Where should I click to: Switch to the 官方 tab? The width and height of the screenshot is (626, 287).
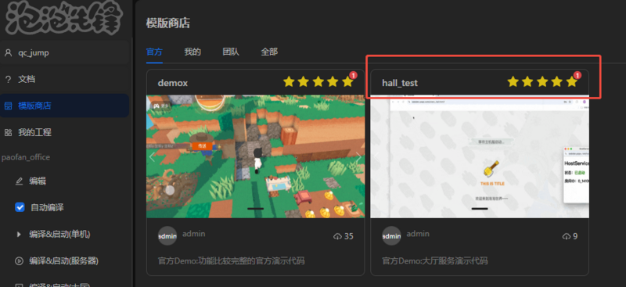154,52
